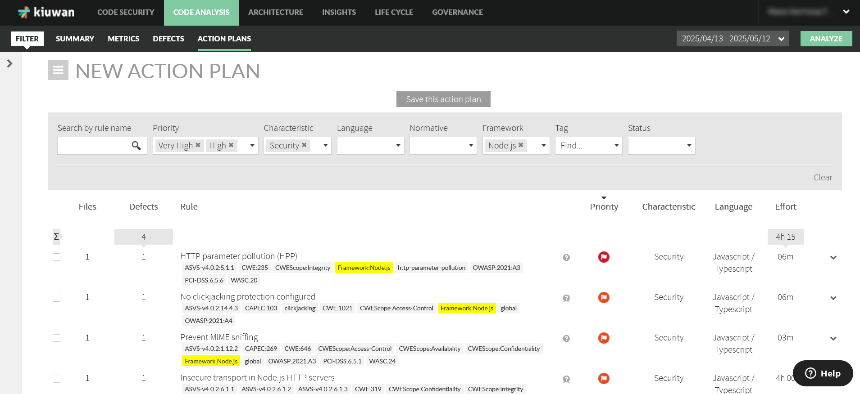
Task: Click the sigma totals icon
Action: click(56, 237)
